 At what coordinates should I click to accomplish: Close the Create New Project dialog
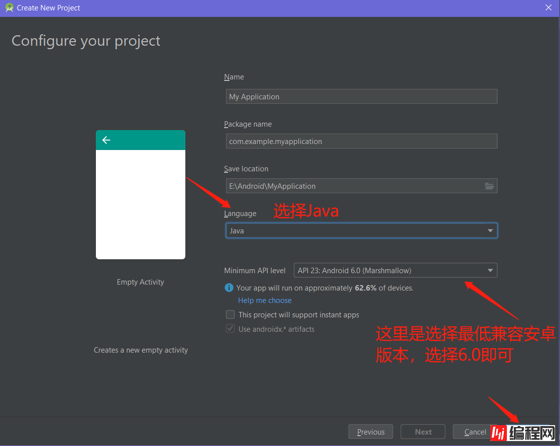click(x=548, y=8)
